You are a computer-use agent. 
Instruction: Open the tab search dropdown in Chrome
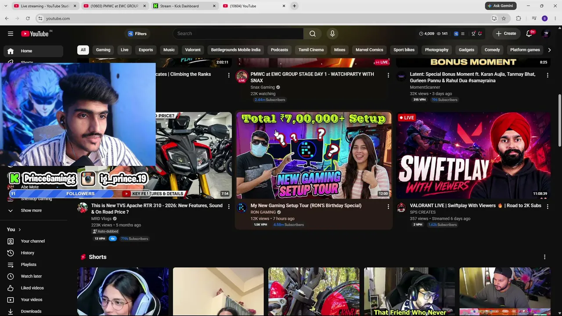click(7, 6)
